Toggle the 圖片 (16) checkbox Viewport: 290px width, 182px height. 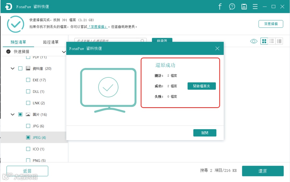20,114
